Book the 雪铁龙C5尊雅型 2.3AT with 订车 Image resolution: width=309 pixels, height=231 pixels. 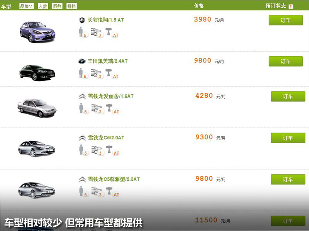(288, 179)
